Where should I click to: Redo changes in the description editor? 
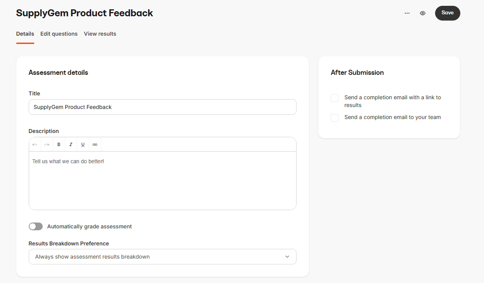(x=47, y=144)
